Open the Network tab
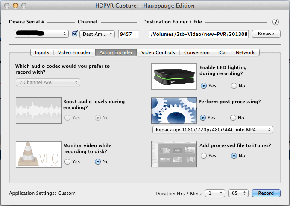 click(245, 52)
